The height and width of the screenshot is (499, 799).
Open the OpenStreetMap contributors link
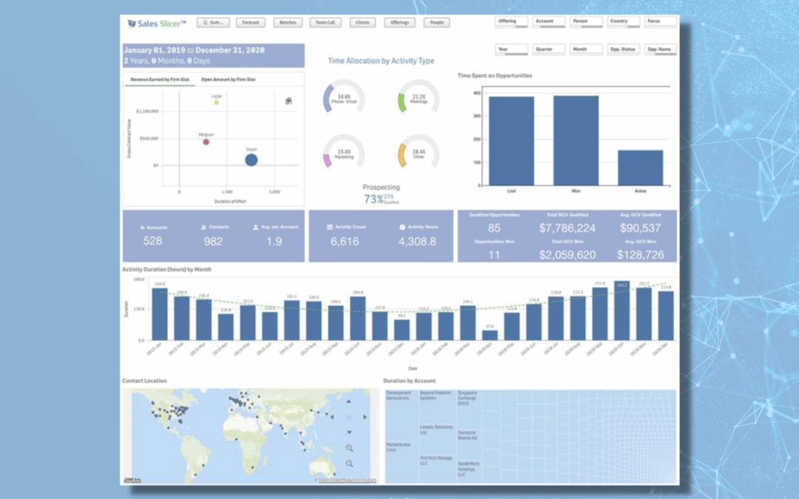[x=348, y=481]
